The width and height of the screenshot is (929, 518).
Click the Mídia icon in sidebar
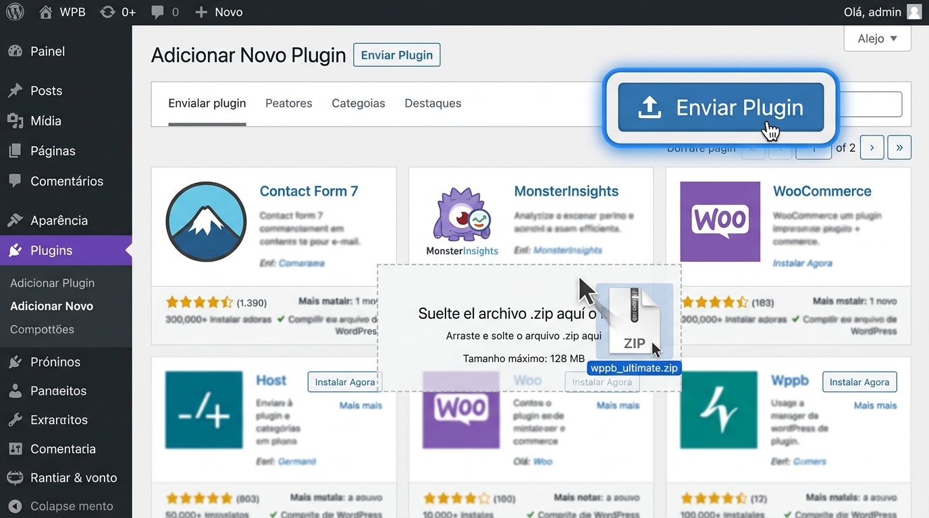coord(15,121)
